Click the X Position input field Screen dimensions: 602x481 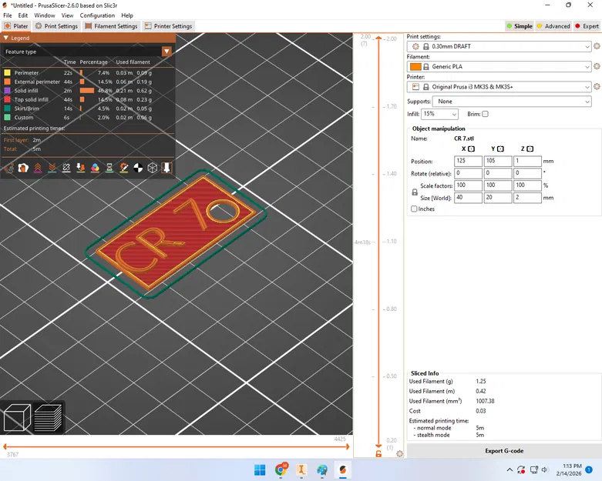click(x=469, y=161)
